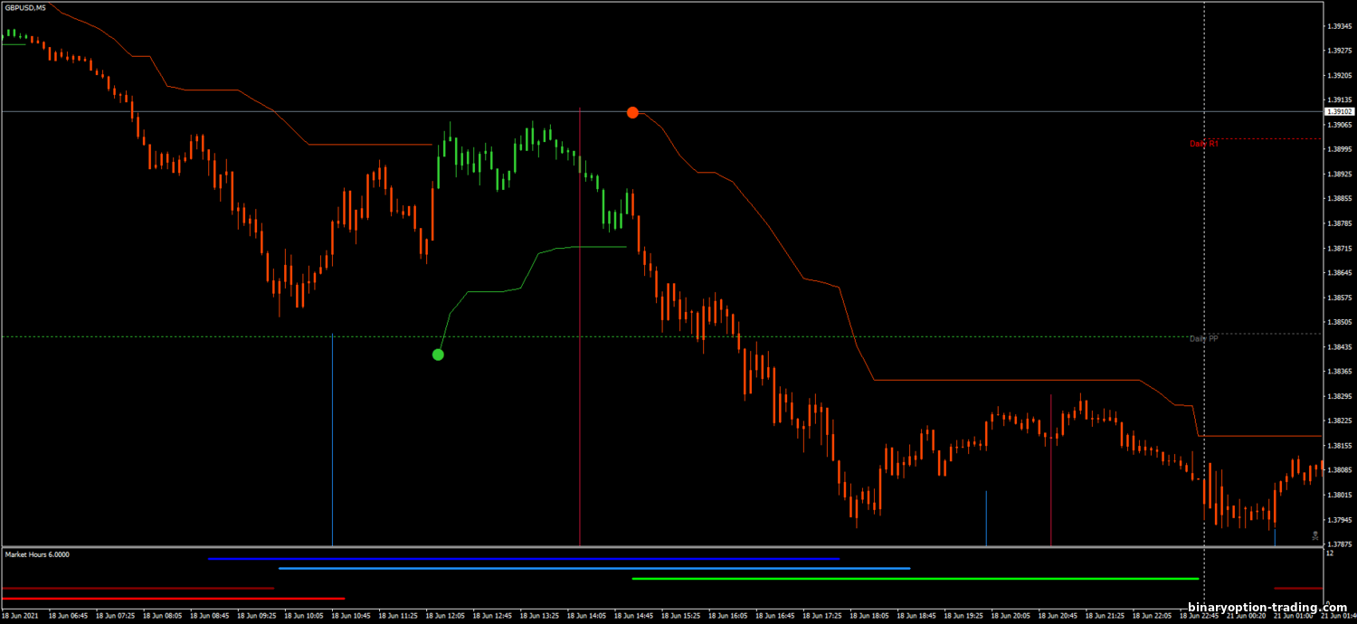Click price scale value 1.38435
Screen dimensions: 1357x624
click(x=1339, y=346)
